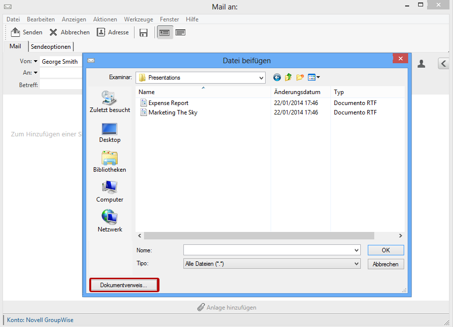The width and height of the screenshot is (453, 327).
Task: Open the An recipient dropdown arrow
Action: pyautogui.click(x=35, y=73)
